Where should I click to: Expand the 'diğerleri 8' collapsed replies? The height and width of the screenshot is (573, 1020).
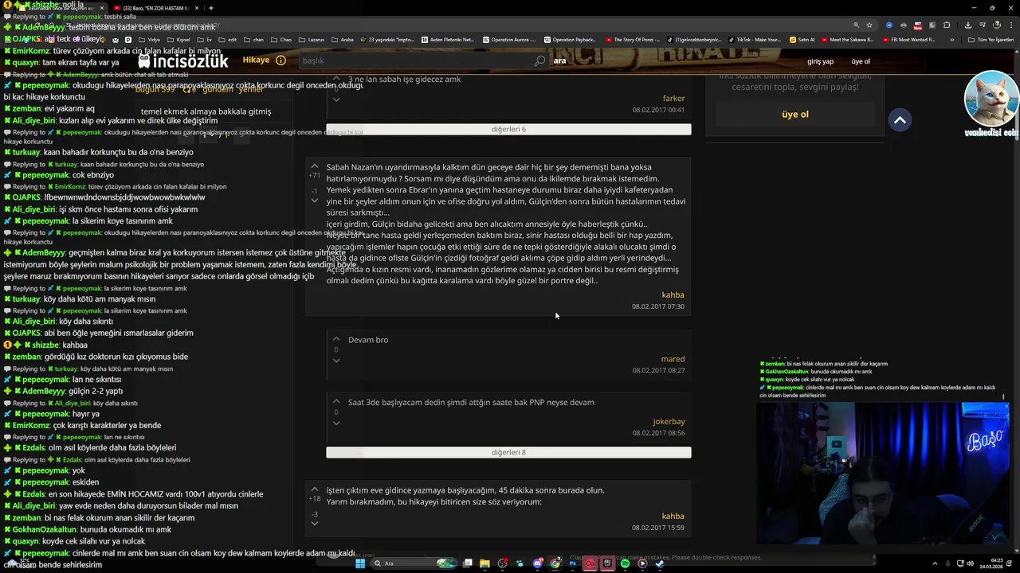(x=508, y=452)
